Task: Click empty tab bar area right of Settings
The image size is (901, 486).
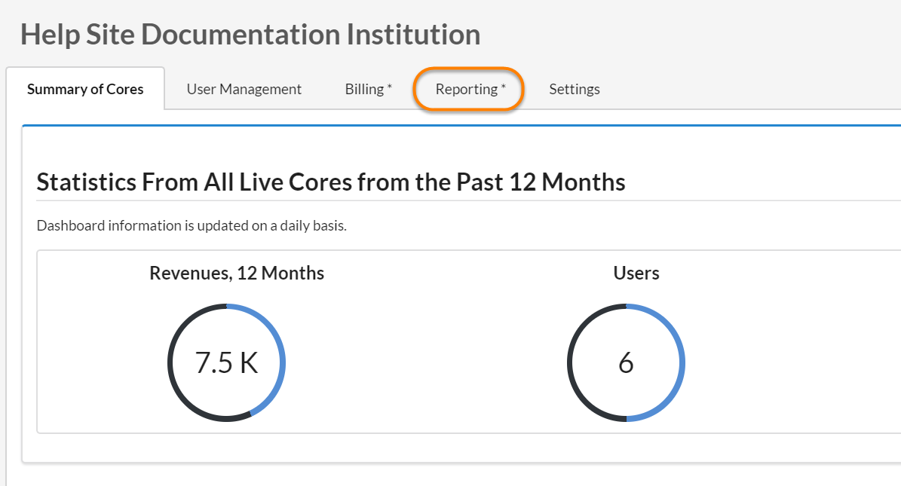Action: pos(754,89)
